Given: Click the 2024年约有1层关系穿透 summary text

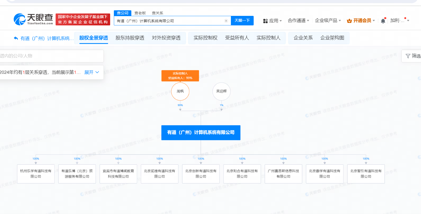Looking at the screenshot, I should [40, 72].
